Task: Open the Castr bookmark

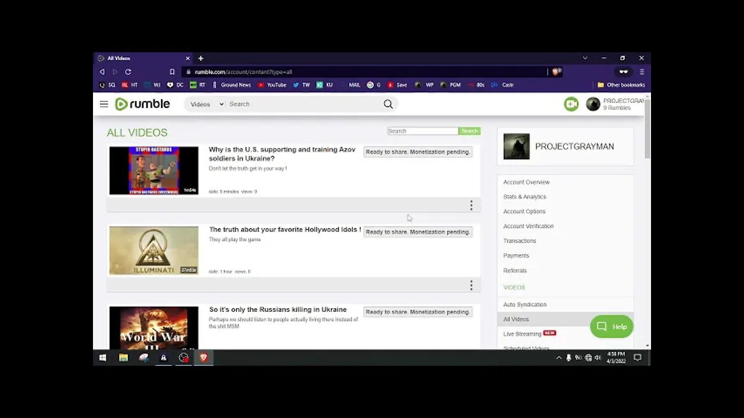Action: click(503, 85)
